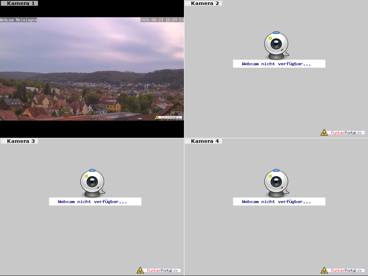Viewport: 368px width, 276px height.
Task: Open the Kamera 1 live webcam image
Action: pyautogui.click(x=92, y=69)
